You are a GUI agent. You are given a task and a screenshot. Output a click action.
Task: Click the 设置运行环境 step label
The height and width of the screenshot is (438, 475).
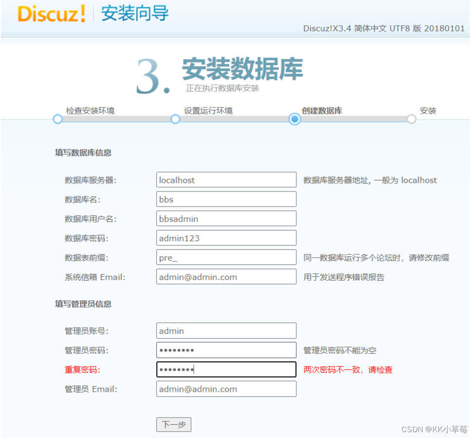[x=208, y=111]
